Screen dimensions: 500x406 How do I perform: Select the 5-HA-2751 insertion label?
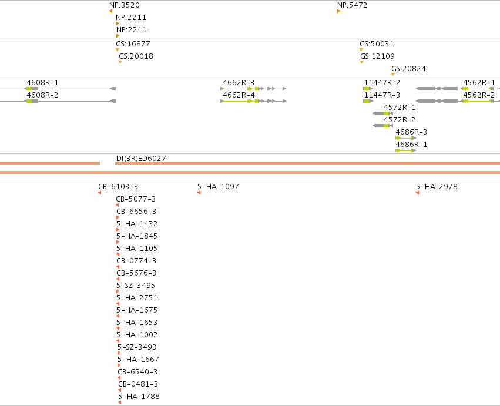(137, 298)
